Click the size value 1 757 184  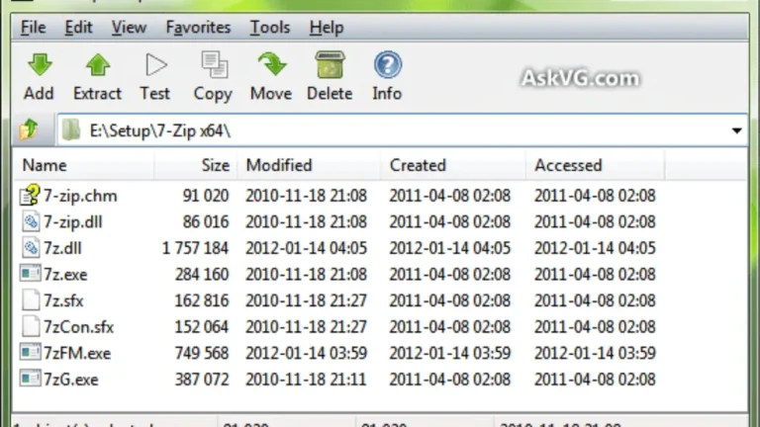click(195, 248)
